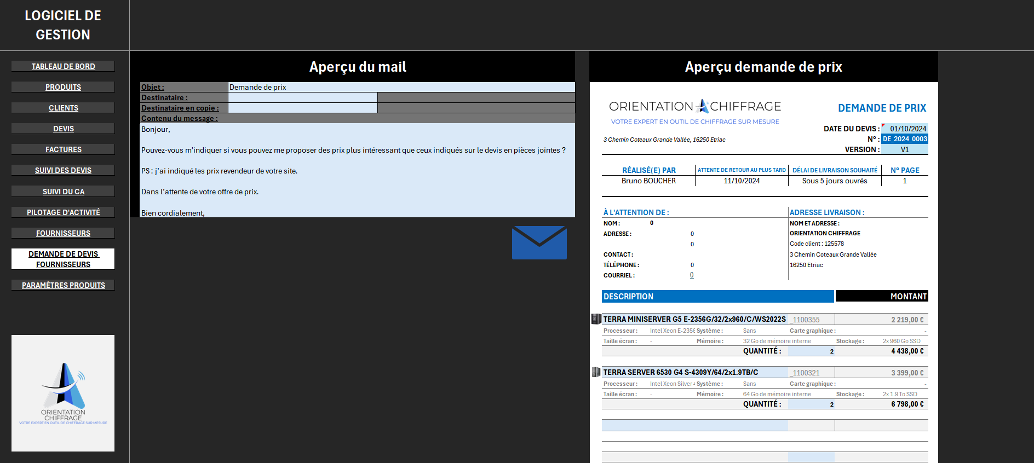Screen dimensions: 1034x463
Task: Open the FACTURES section
Action: 63,149
